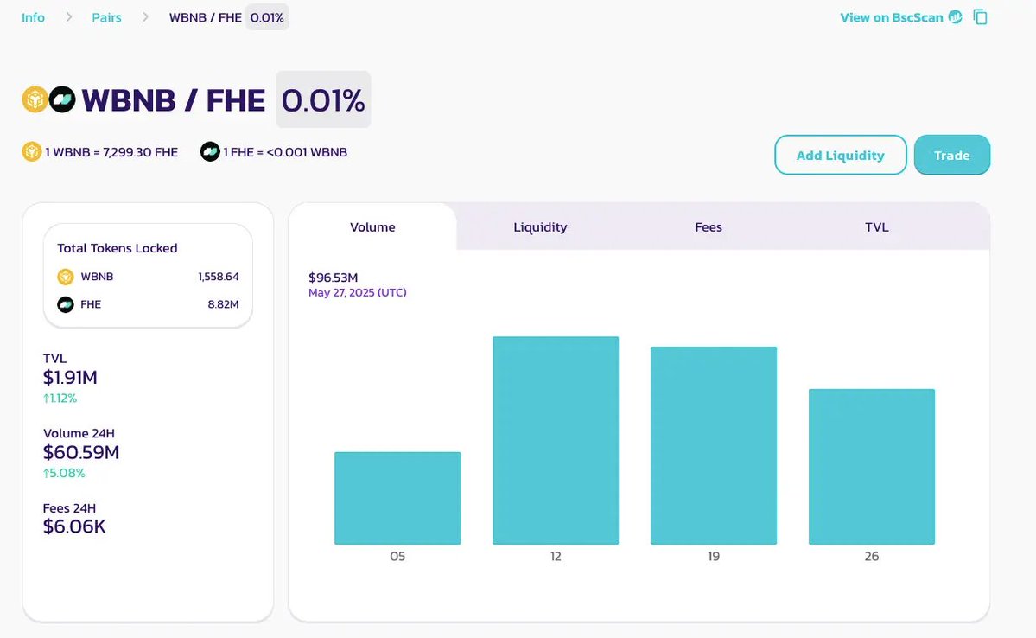Open the Liquidity chart tab

click(x=540, y=226)
